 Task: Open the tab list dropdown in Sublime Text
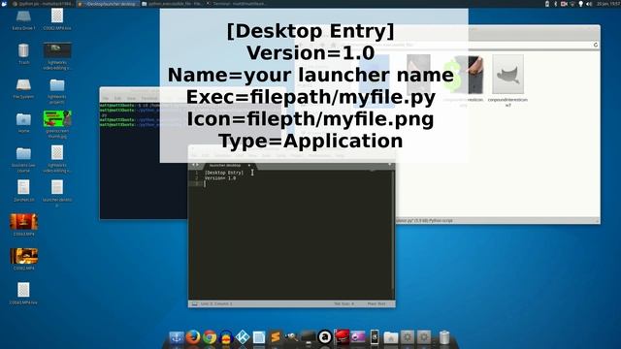(390, 164)
